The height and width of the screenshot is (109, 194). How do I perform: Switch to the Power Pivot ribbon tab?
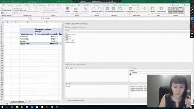pyautogui.click(x=106, y=5)
